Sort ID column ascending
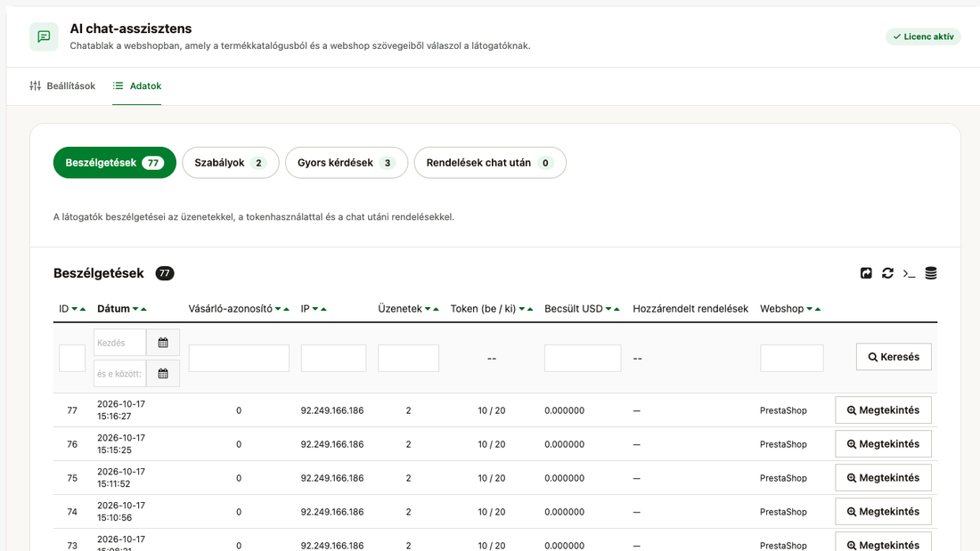Viewport: 980px width, 551px height. coord(83,309)
